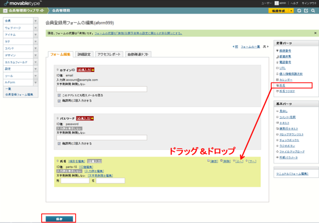The height and width of the screenshot is (223, 319).
Task: Open the アクセスレポート tab
Action: (109, 54)
